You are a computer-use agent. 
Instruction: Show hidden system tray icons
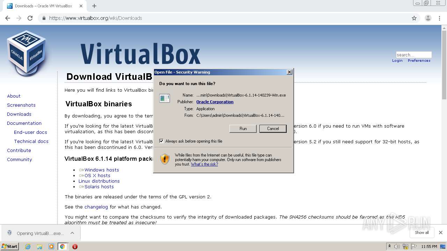(389, 246)
